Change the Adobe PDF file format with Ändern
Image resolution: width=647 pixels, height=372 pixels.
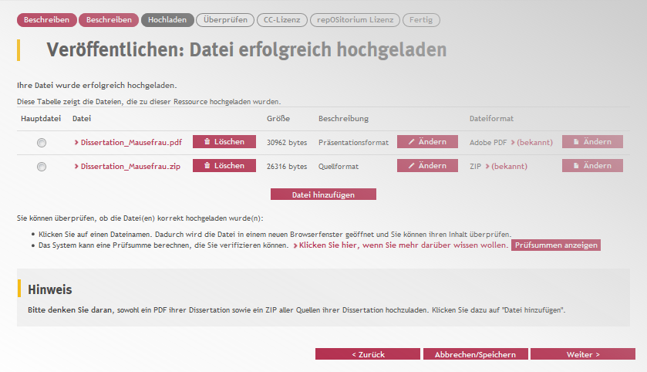(592, 141)
